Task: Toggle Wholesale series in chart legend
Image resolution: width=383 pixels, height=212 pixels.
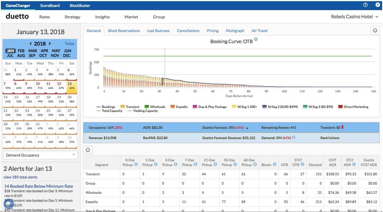Action: tap(155, 107)
